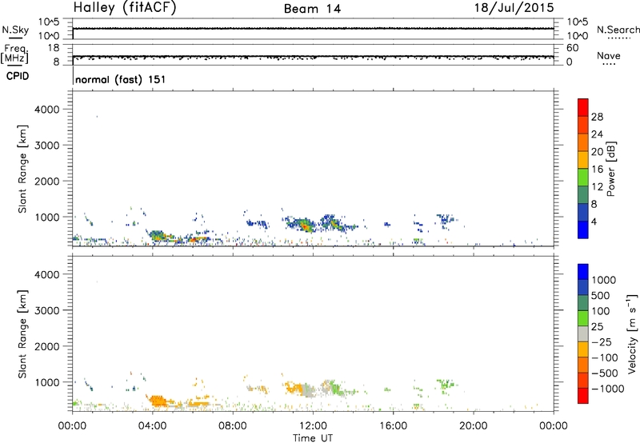
Task: Click the dotted line sample under N.Search
Action: pyautogui.click(x=618, y=38)
